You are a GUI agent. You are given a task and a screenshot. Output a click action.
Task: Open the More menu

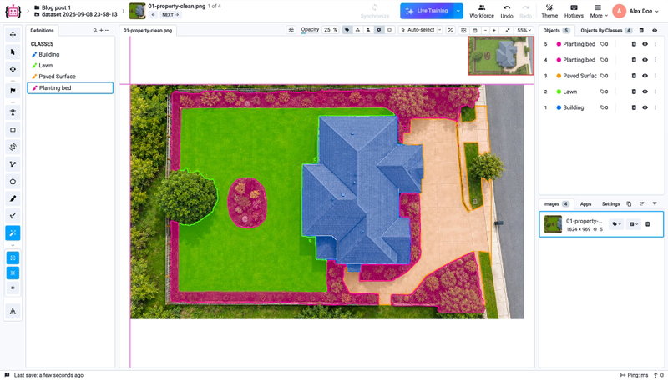(599, 11)
